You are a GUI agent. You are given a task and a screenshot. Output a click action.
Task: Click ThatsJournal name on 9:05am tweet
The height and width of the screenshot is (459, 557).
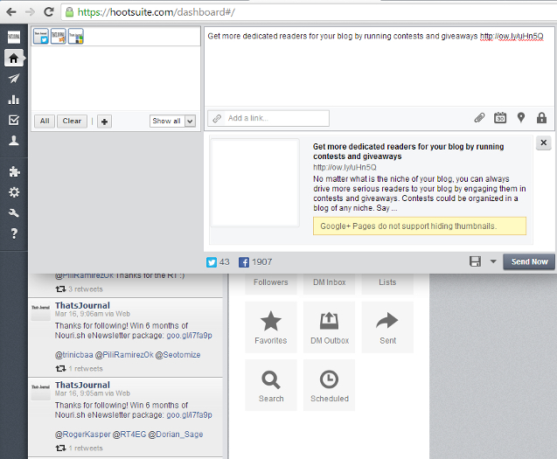tap(82, 385)
